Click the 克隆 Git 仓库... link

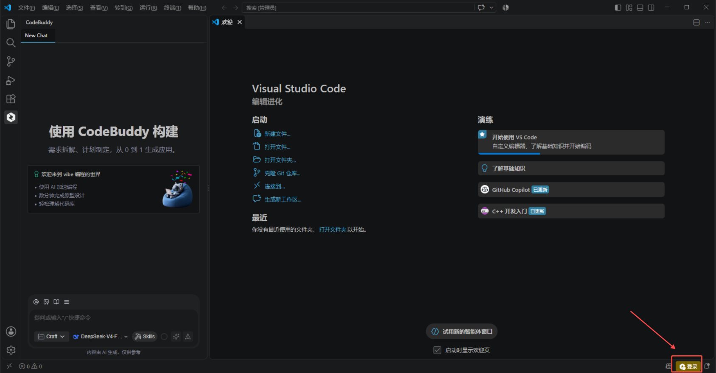(x=282, y=173)
